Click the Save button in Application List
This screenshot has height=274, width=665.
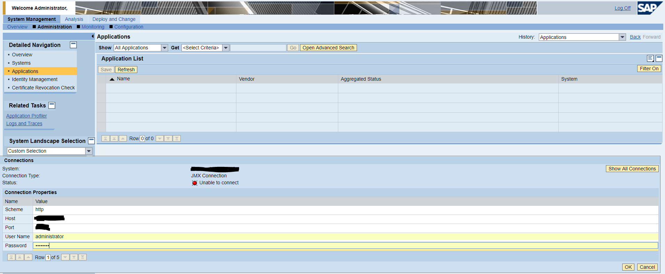click(106, 70)
